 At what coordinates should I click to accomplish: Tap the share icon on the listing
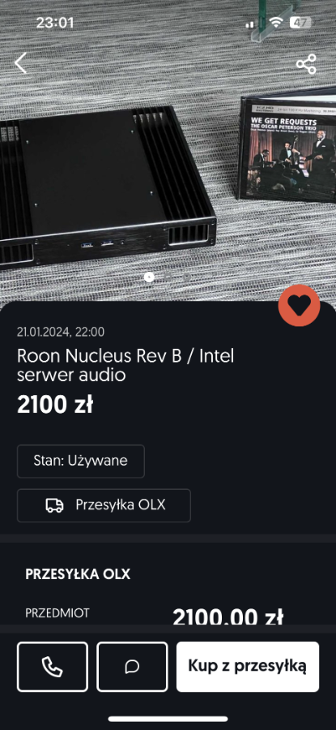pyautogui.click(x=306, y=64)
